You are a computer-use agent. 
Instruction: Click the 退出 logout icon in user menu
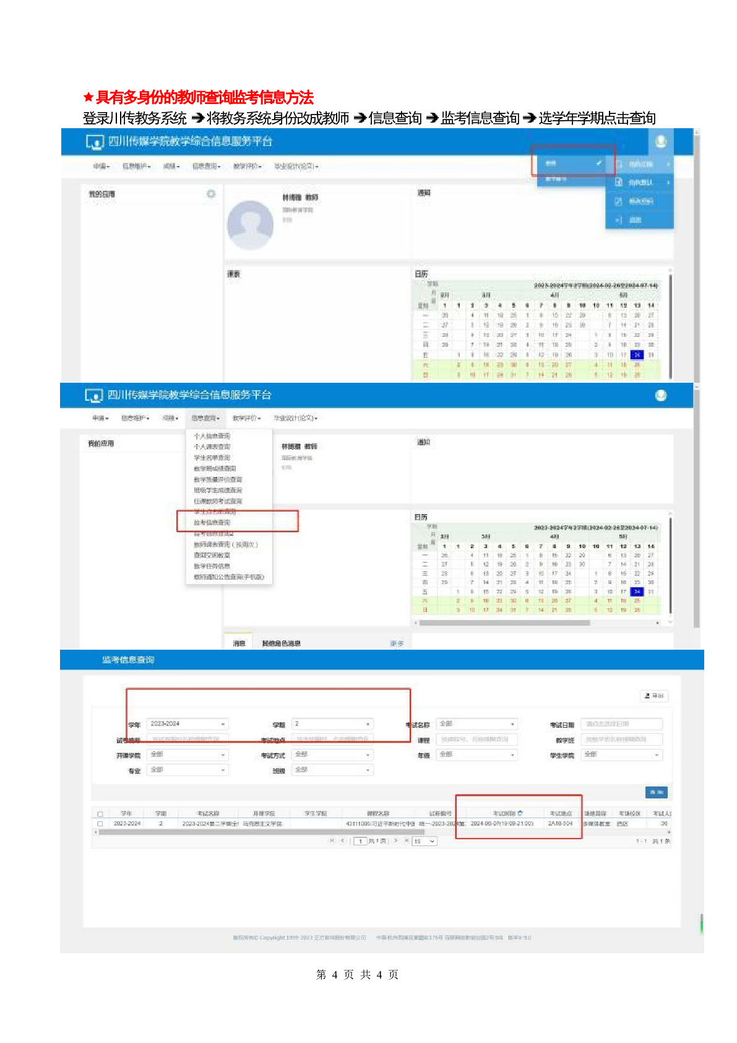(x=618, y=220)
